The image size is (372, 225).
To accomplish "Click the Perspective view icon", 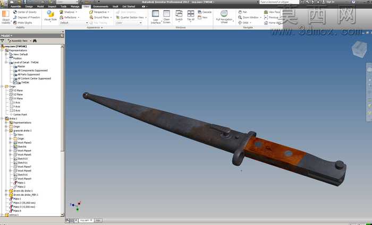I will [x=91, y=12].
